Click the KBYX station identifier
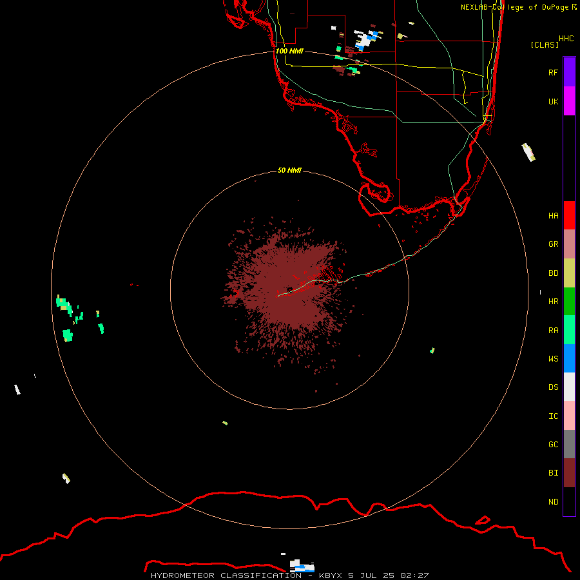This screenshot has width=580, height=580. point(331,575)
